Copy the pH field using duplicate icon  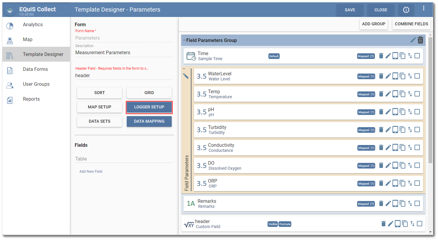403,112
